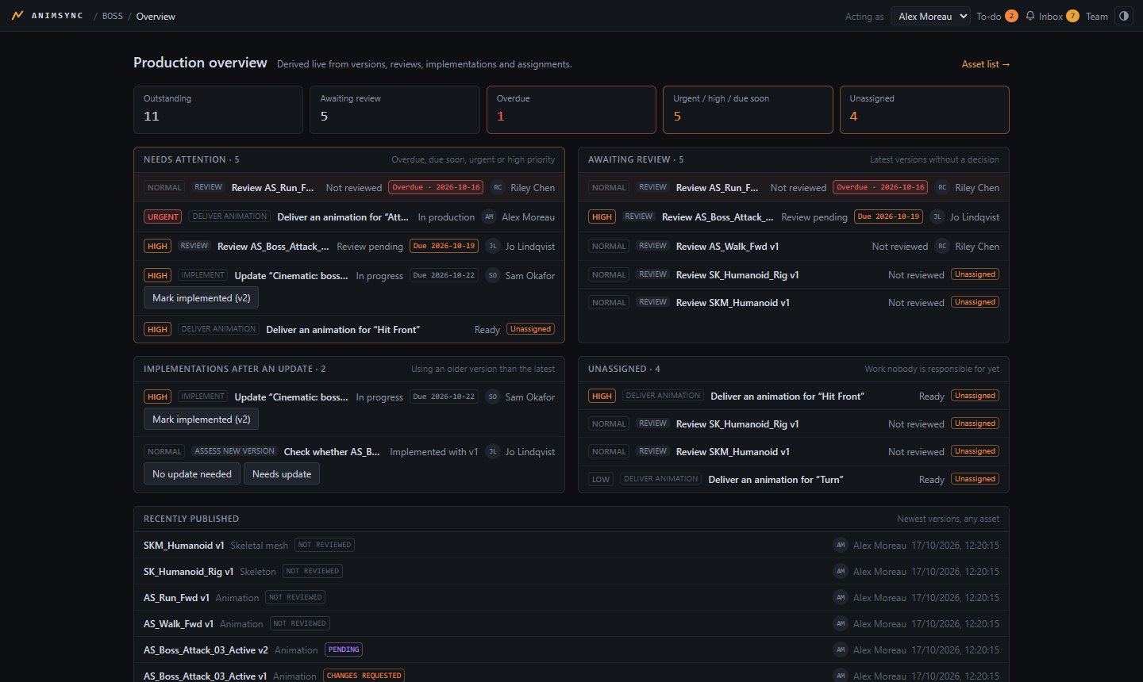This screenshot has width=1143, height=682.
Task: Open Review SK_Humanoid_Rig v1 in Awaiting Review
Action: (737, 275)
